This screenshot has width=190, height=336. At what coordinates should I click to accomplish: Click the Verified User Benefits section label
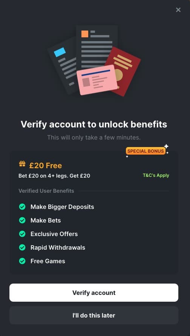[x=46, y=191]
